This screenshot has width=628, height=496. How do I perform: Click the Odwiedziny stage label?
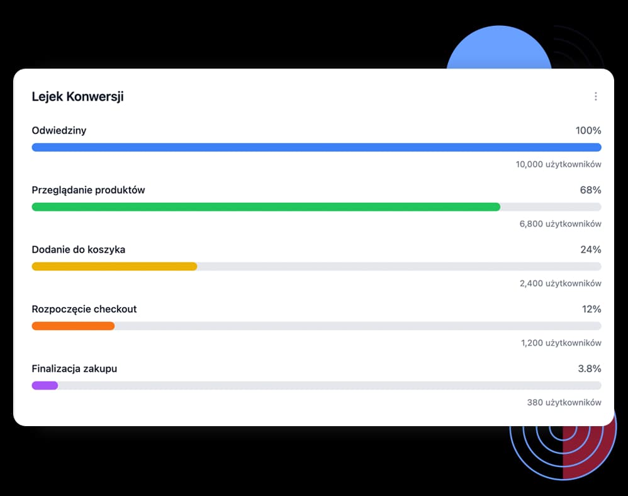point(59,131)
